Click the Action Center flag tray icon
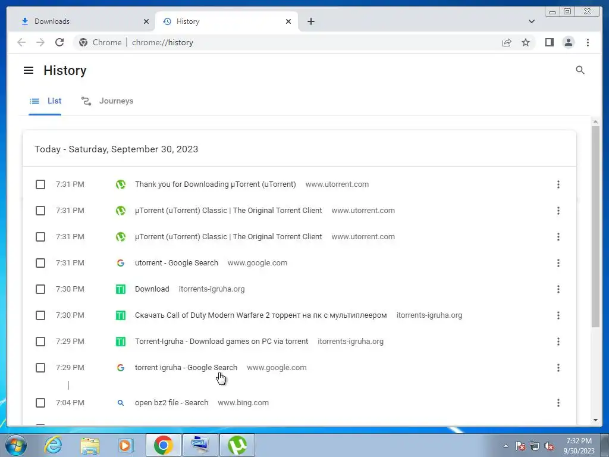This screenshot has width=609, height=457. pyautogui.click(x=520, y=446)
